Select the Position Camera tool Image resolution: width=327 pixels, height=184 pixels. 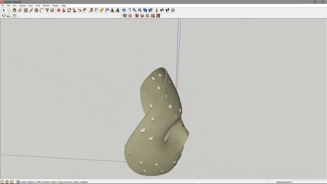pyautogui.click(x=157, y=10)
